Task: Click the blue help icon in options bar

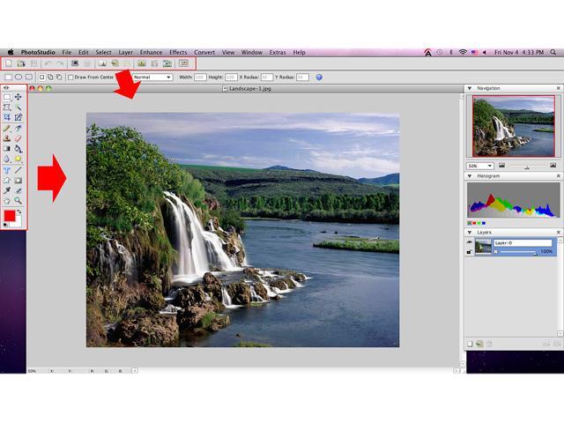Action: pyautogui.click(x=319, y=78)
